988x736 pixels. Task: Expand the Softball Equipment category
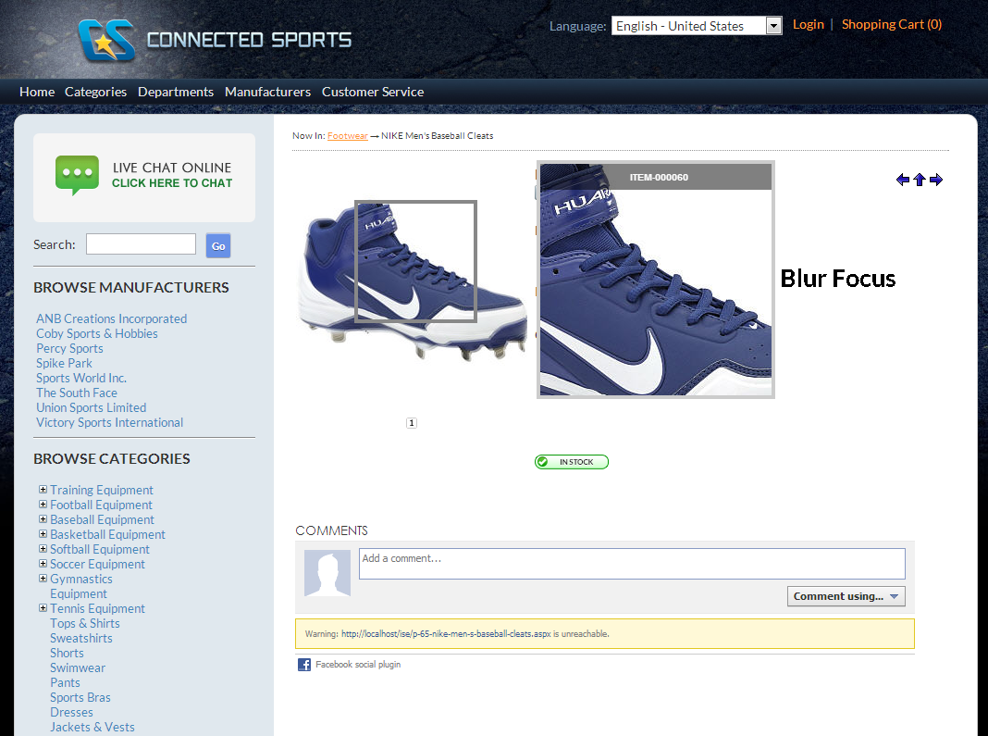click(x=43, y=549)
